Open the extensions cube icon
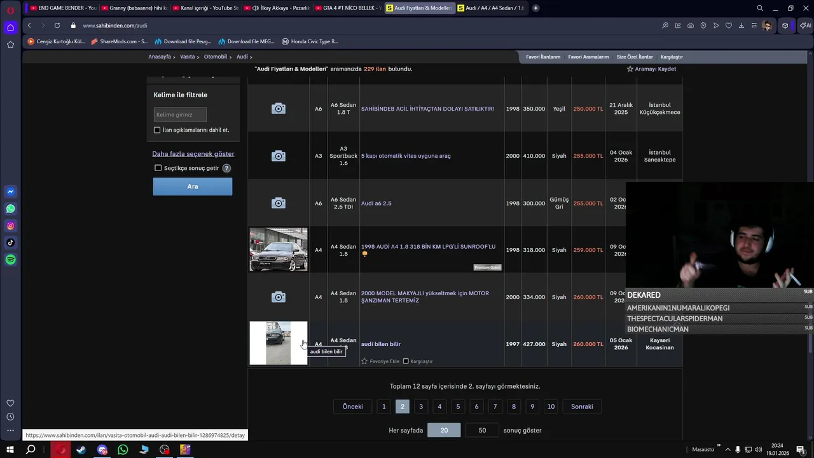This screenshot has height=458, width=814. (785, 25)
